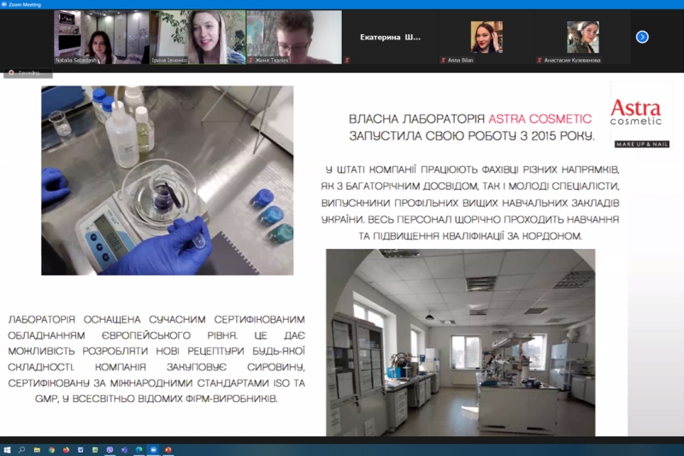684x456 pixels.
Task: Open the Windows Start menu
Action: coord(7,450)
